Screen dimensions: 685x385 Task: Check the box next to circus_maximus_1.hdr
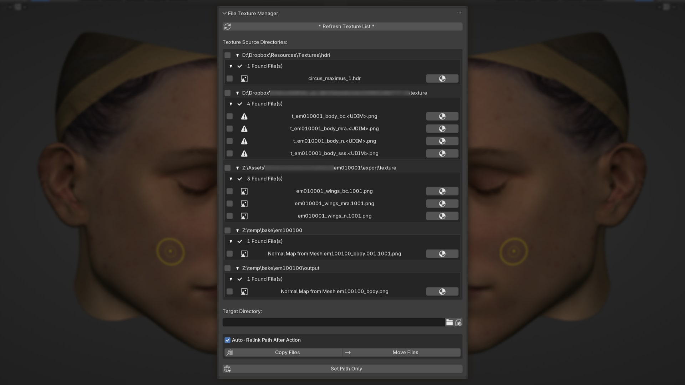coord(229,78)
